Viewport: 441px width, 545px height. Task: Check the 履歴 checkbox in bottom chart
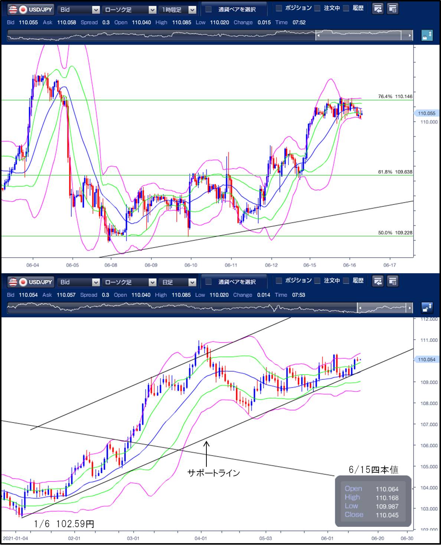pos(346,281)
